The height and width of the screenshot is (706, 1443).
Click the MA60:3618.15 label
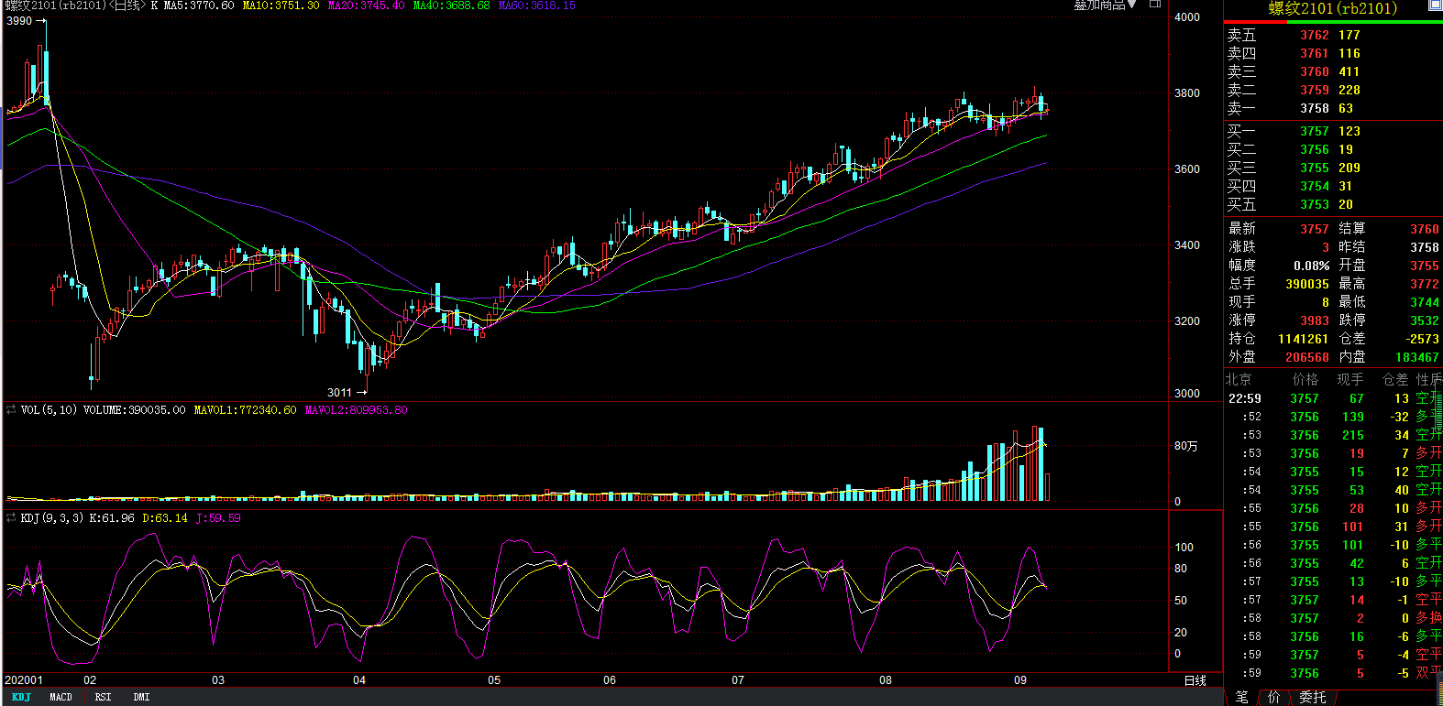point(537,5)
